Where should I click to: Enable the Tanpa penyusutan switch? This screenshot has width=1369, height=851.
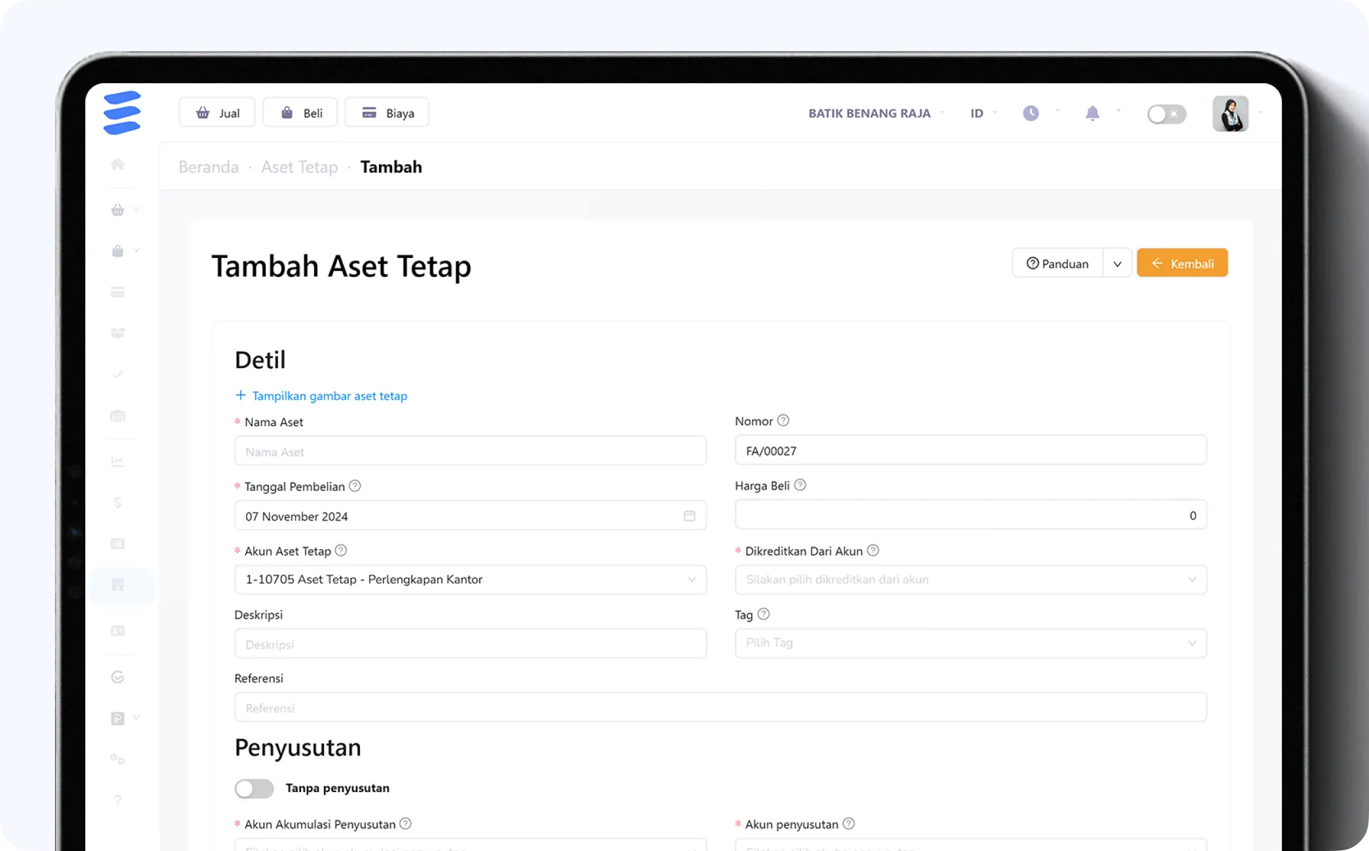(254, 788)
